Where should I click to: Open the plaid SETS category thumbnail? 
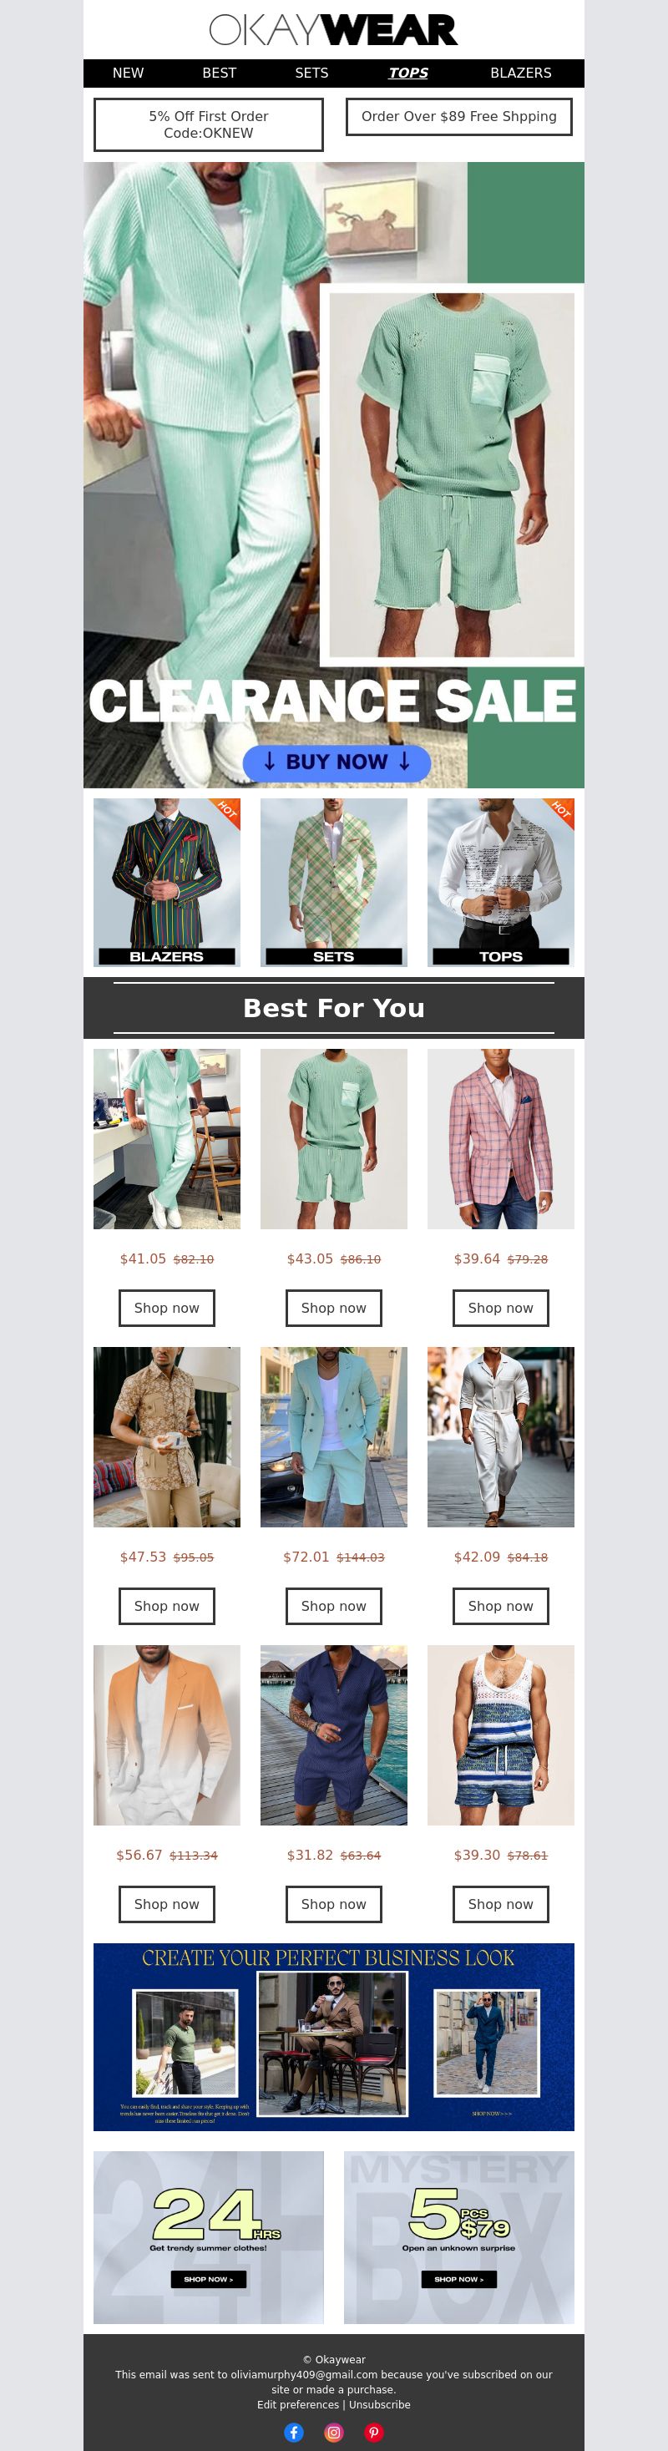click(334, 882)
